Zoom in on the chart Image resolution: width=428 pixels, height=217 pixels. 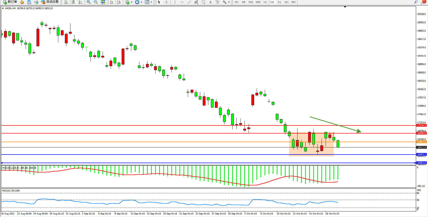89,2
